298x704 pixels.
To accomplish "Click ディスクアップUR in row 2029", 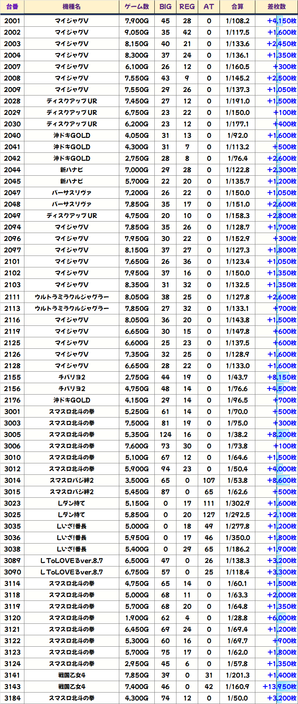I will [72, 113].
